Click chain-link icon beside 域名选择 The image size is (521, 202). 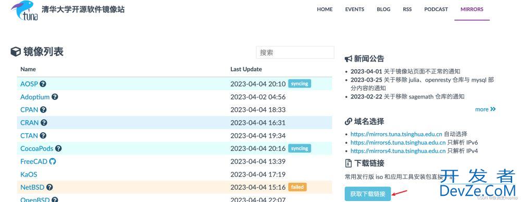pyautogui.click(x=349, y=122)
